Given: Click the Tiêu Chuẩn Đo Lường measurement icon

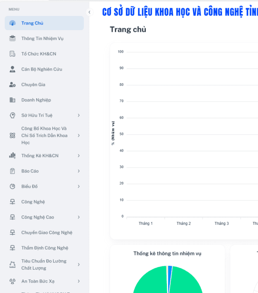Looking at the screenshot, I should click(12, 265).
